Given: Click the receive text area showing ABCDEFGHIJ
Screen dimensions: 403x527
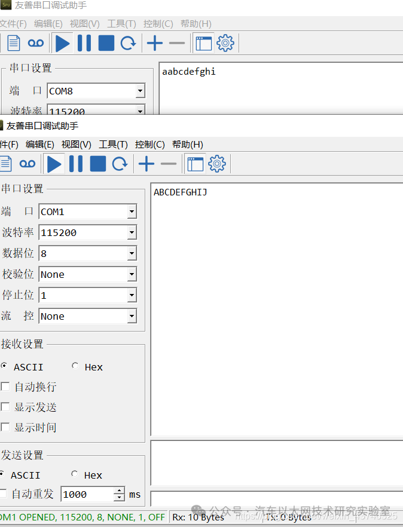Looking at the screenshot, I should (275, 299).
